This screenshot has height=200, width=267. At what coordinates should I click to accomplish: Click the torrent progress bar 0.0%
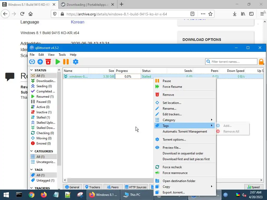(x=128, y=77)
